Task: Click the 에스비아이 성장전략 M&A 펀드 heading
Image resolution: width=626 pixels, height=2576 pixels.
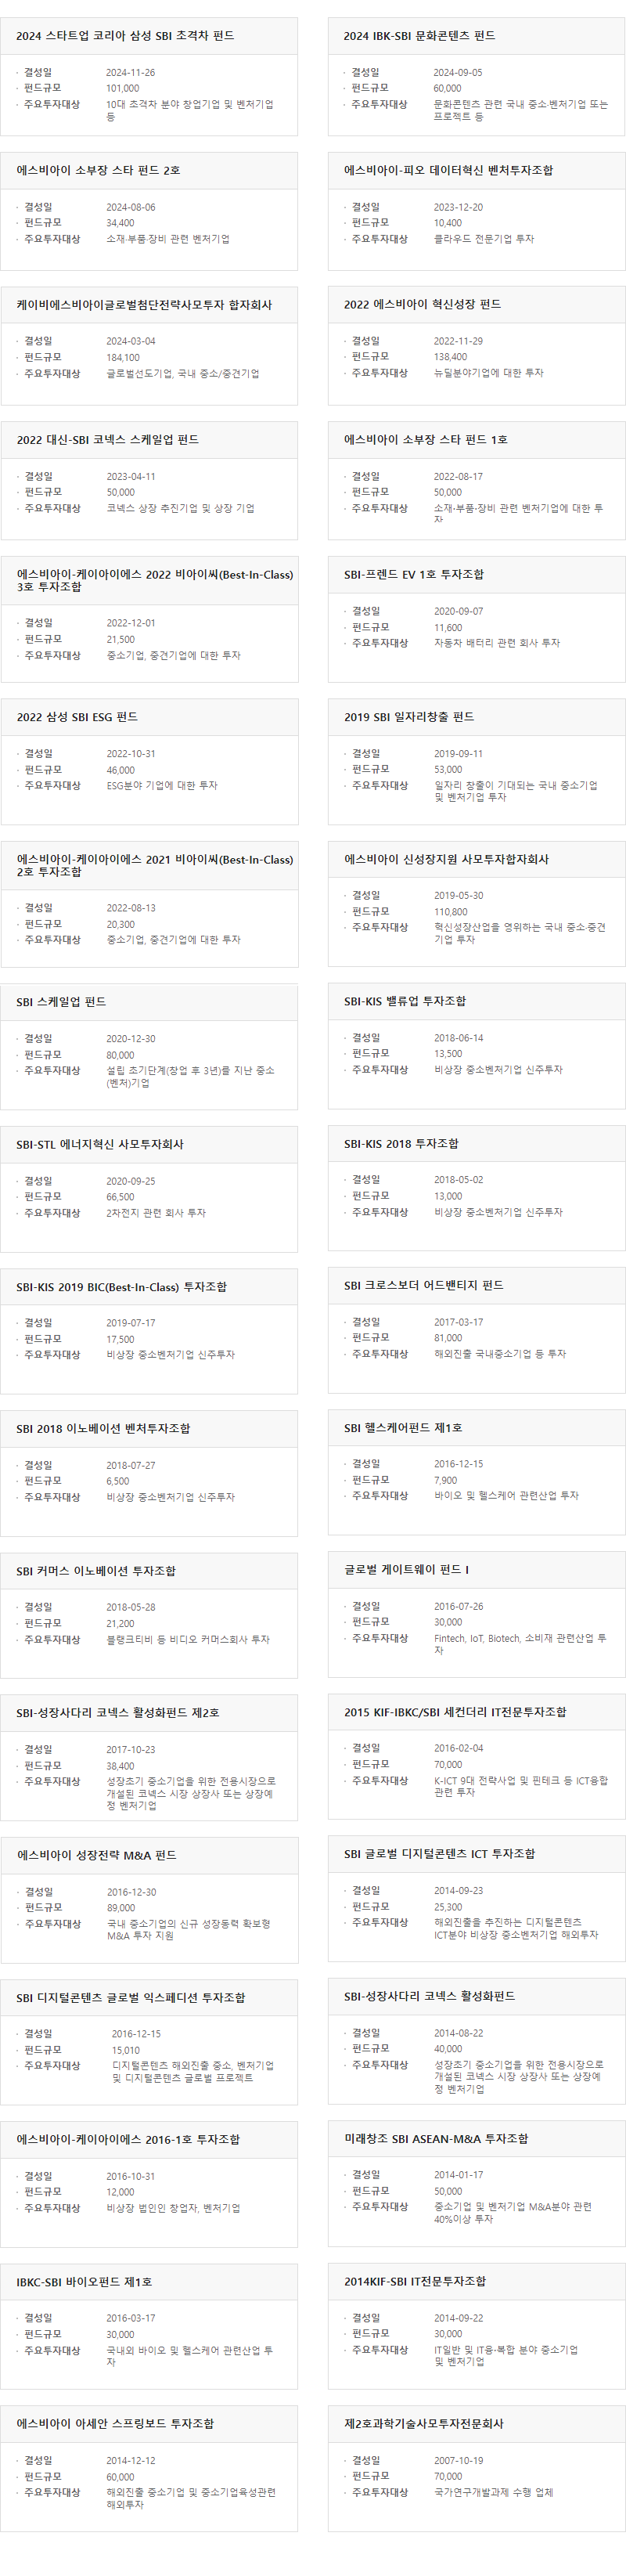Action: 96,1855
